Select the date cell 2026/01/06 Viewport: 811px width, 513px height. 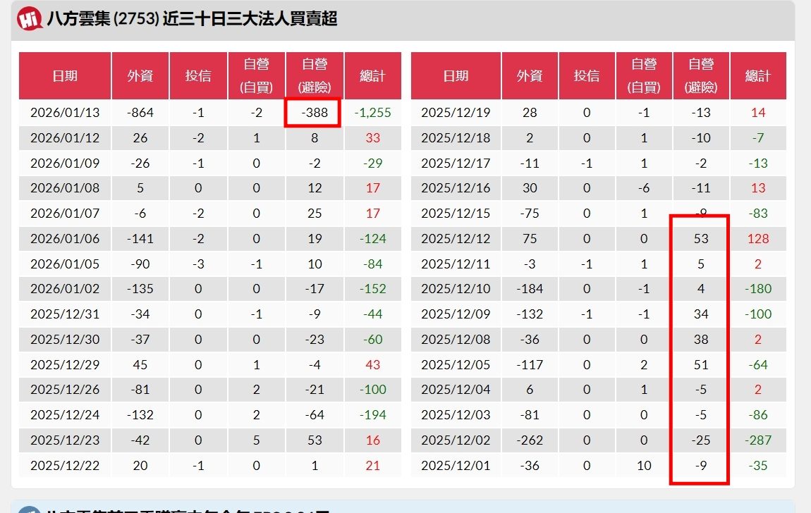point(65,239)
